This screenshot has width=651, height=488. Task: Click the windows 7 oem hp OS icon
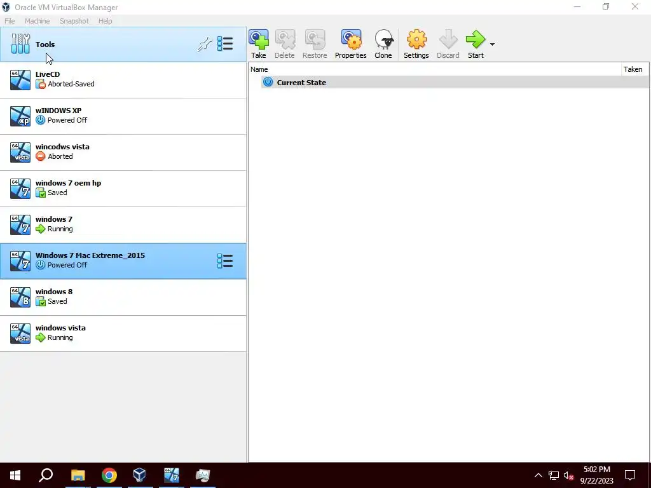click(20, 188)
